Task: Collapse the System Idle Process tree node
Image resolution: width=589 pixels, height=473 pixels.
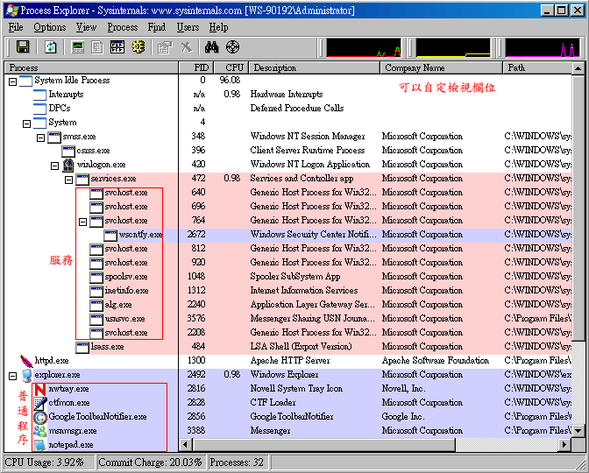Action: [x=13, y=81]
